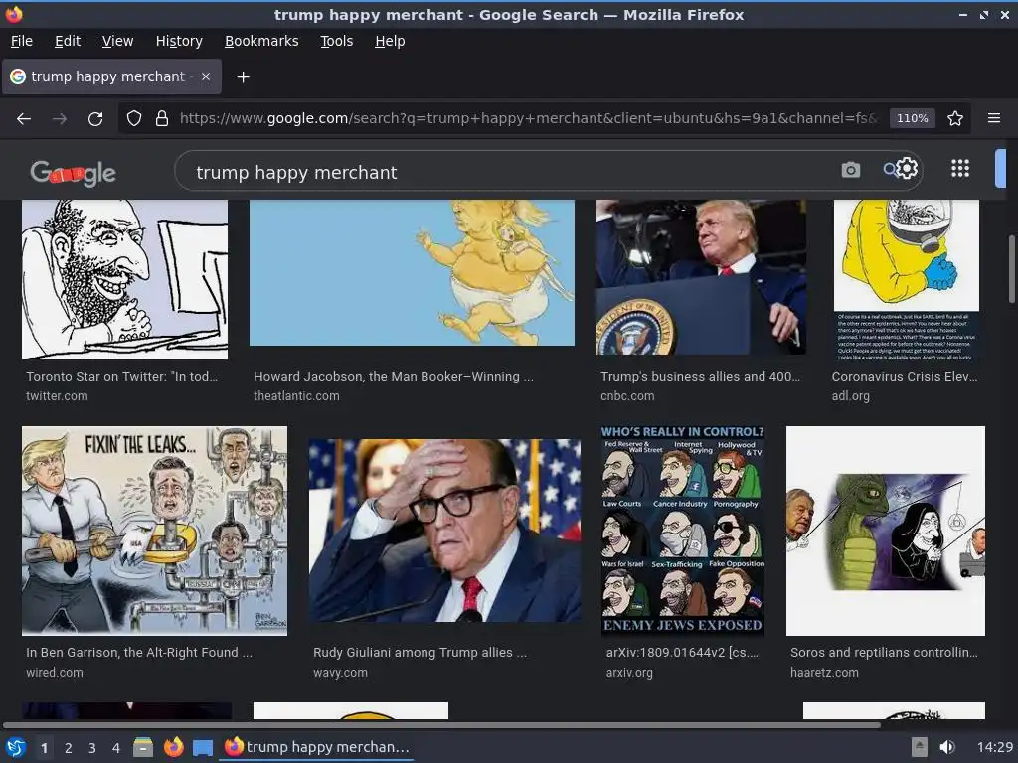The image size is (1018, 763).
Task: Focus the Firefox URL address bar
Action: pyautogui.click(x=528, y=118)
